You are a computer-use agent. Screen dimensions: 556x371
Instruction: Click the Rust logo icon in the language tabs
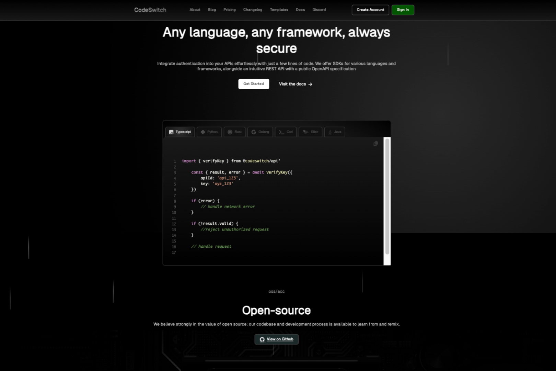[230, 132]
